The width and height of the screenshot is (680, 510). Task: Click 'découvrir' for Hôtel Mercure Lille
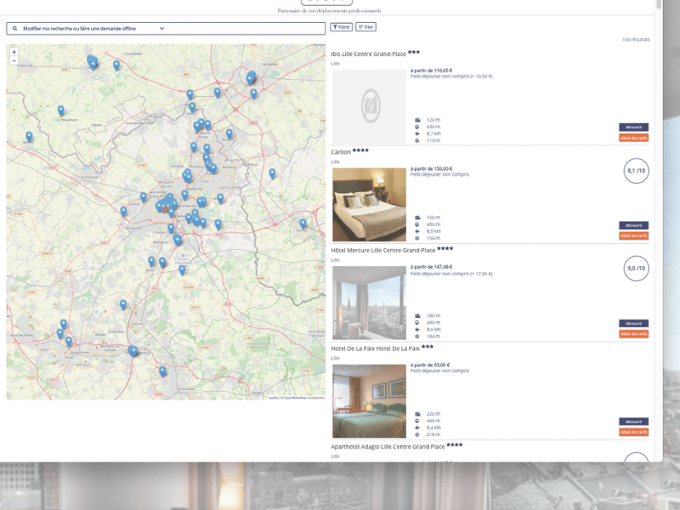633,323
